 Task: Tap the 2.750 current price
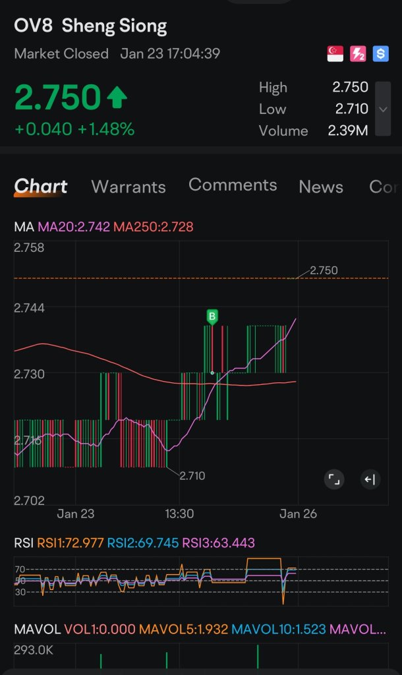coord(57,98)
